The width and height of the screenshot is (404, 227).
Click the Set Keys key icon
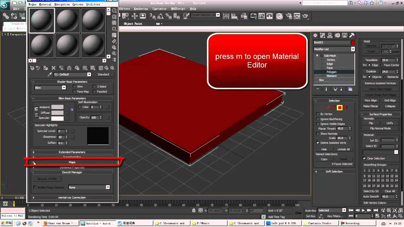[x=298, y=213]
